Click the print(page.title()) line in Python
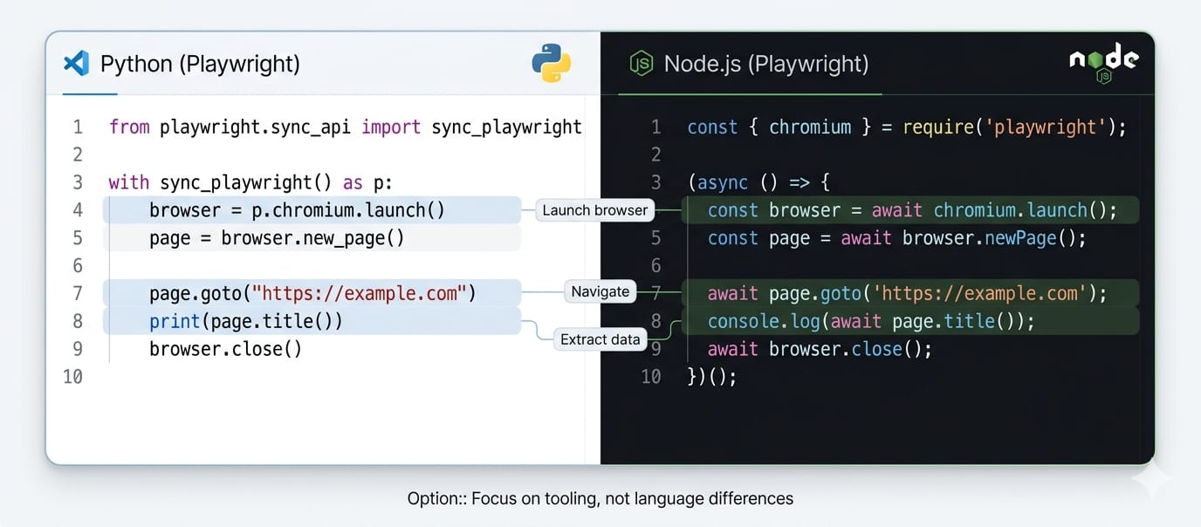 tap(246, 321)
